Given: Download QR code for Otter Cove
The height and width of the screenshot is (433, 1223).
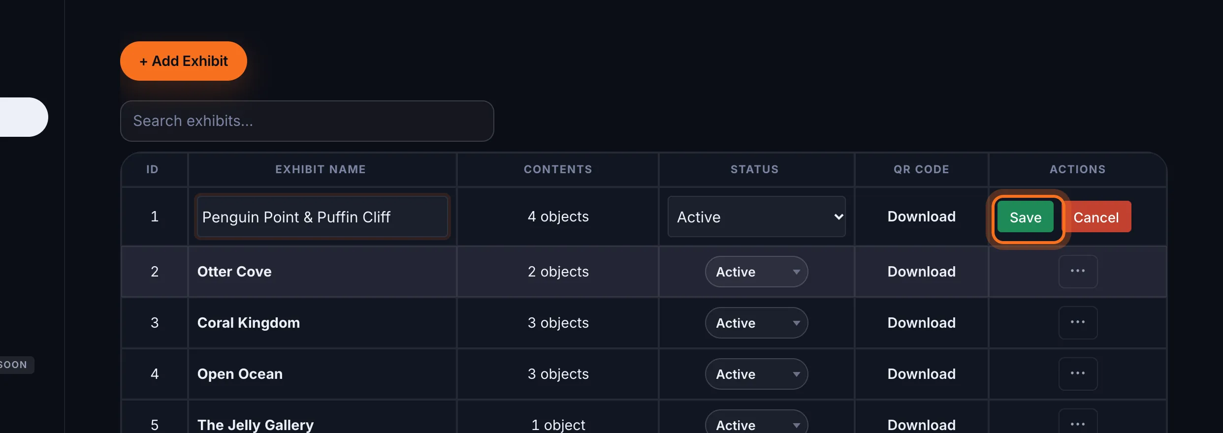Looking at the screenshot, I should coord(921,272).
